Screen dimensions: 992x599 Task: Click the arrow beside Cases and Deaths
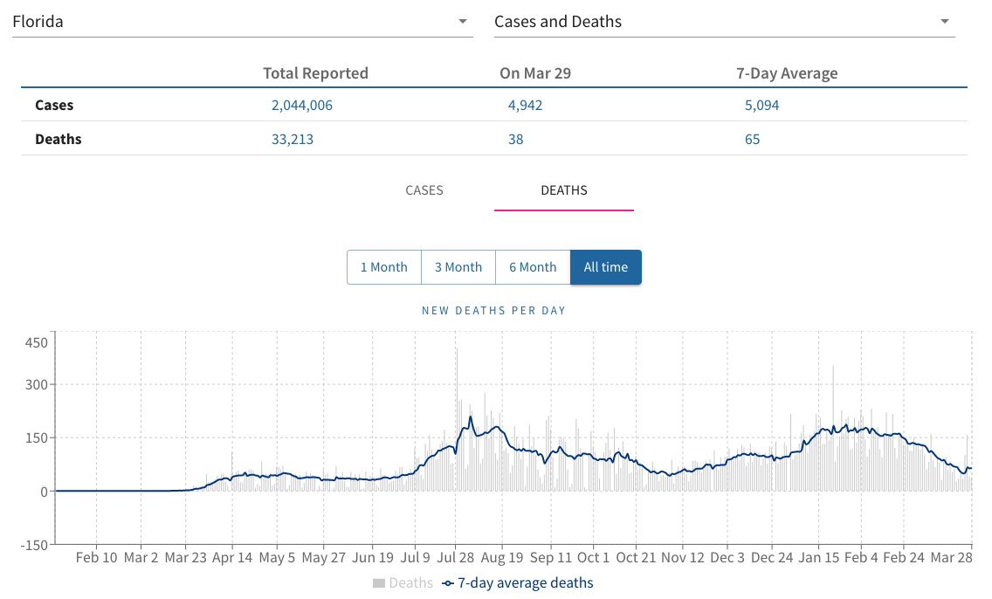[945, 22]
